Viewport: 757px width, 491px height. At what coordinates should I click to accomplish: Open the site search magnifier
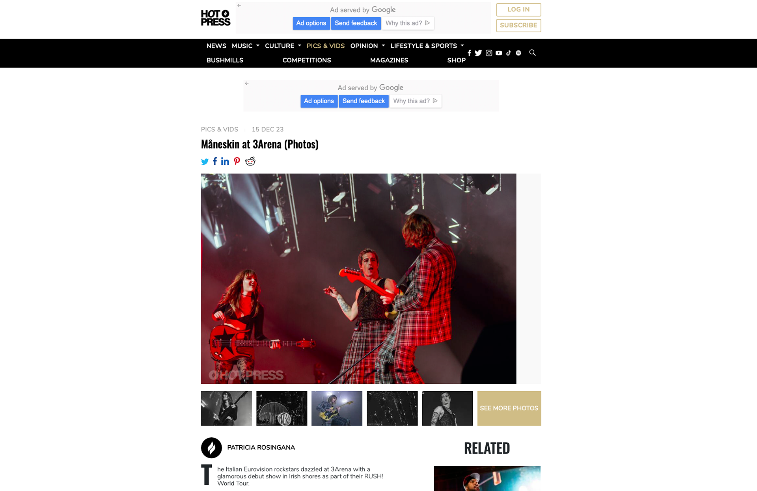[x=532, y=52]
